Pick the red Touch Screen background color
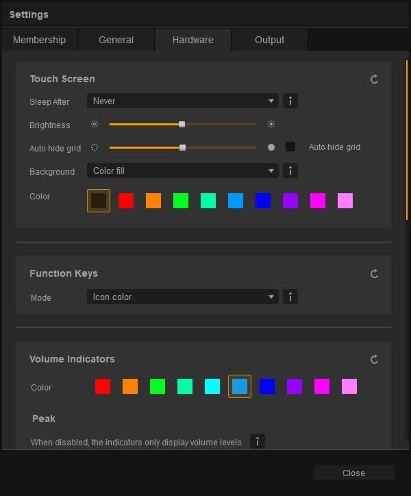The image size is (411, 496). pyautogui.click(x=126, y=201)
